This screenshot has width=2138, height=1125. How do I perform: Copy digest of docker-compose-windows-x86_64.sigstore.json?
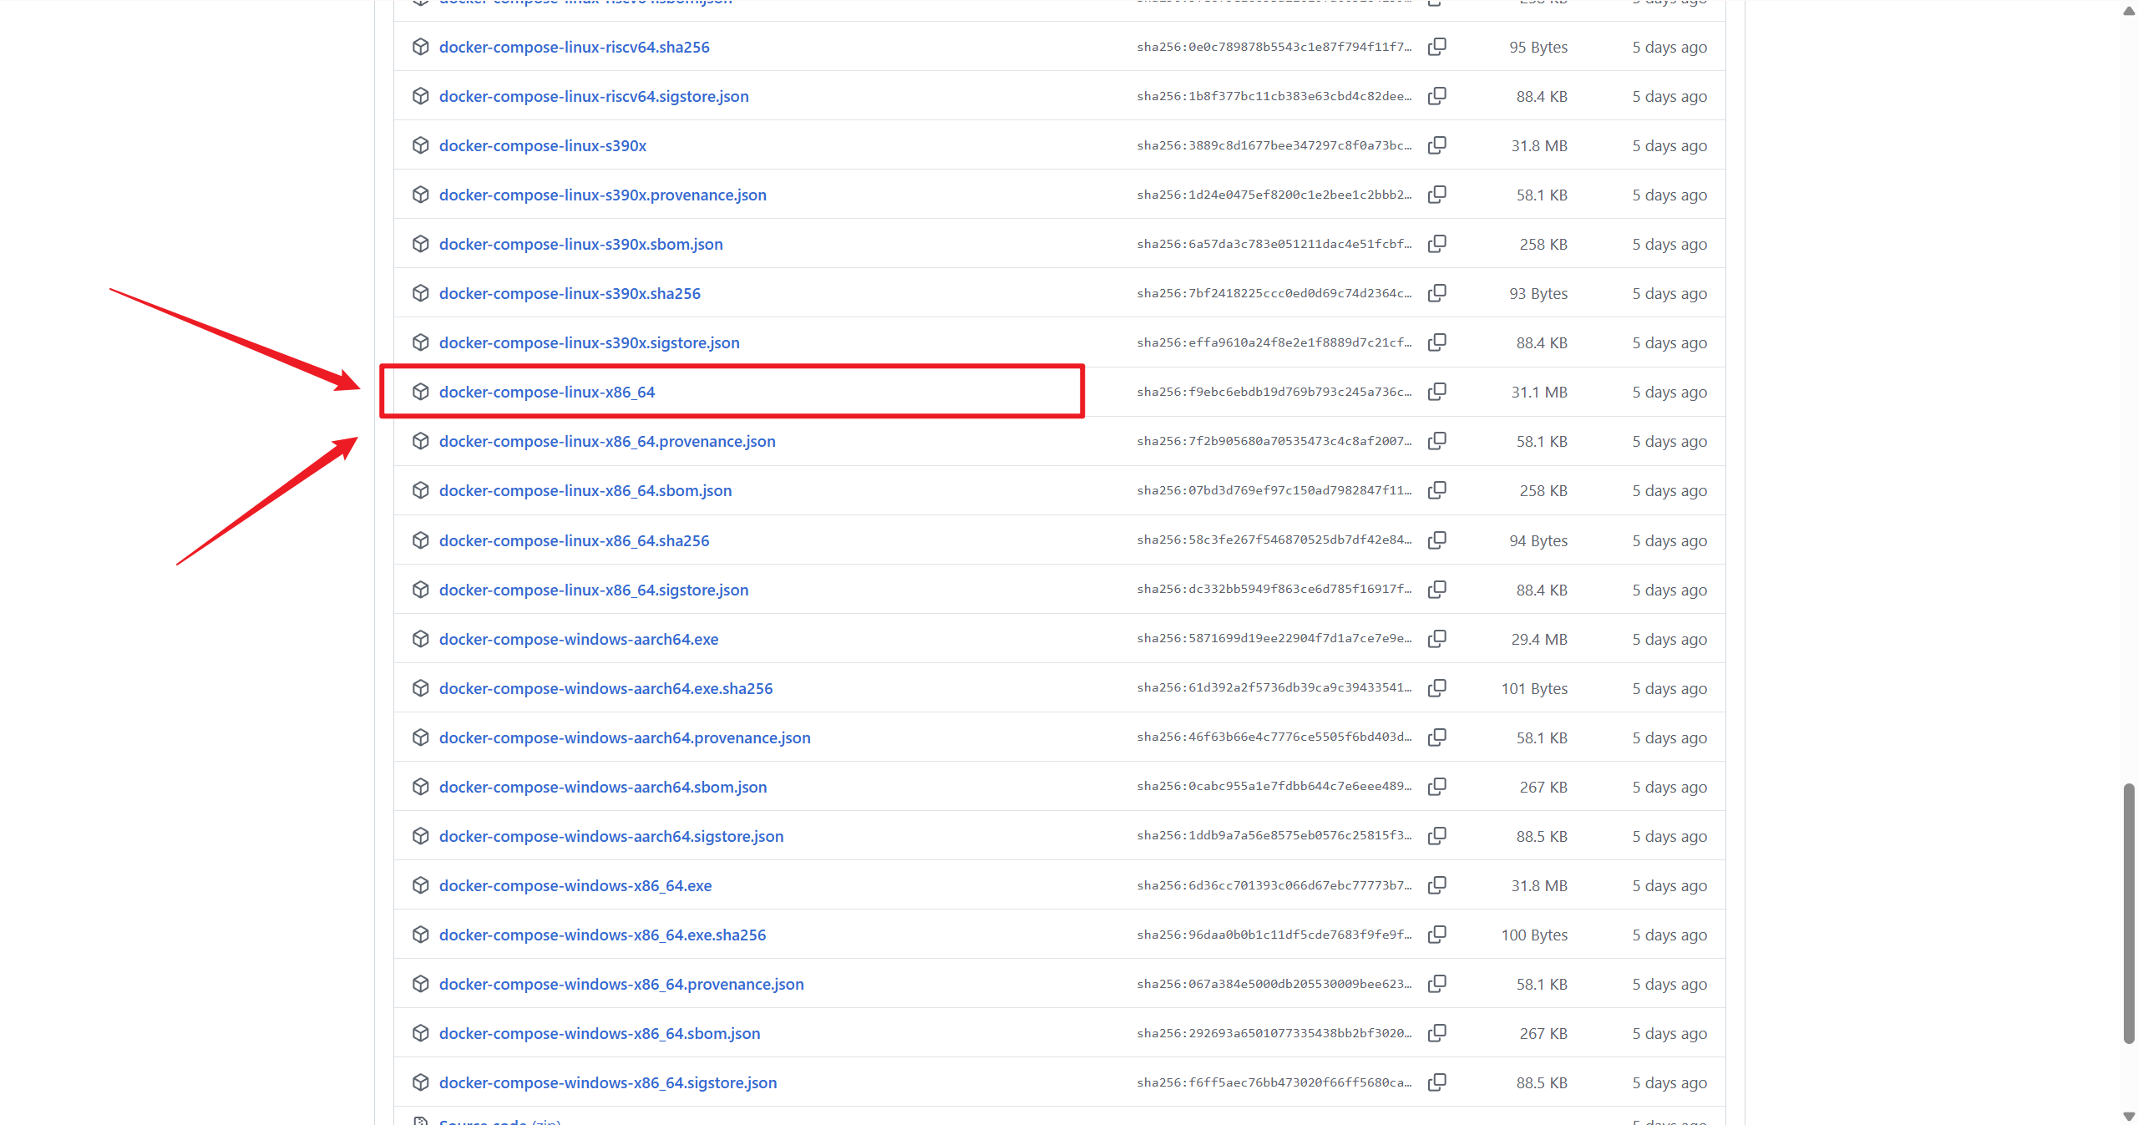point(1436,1082)
